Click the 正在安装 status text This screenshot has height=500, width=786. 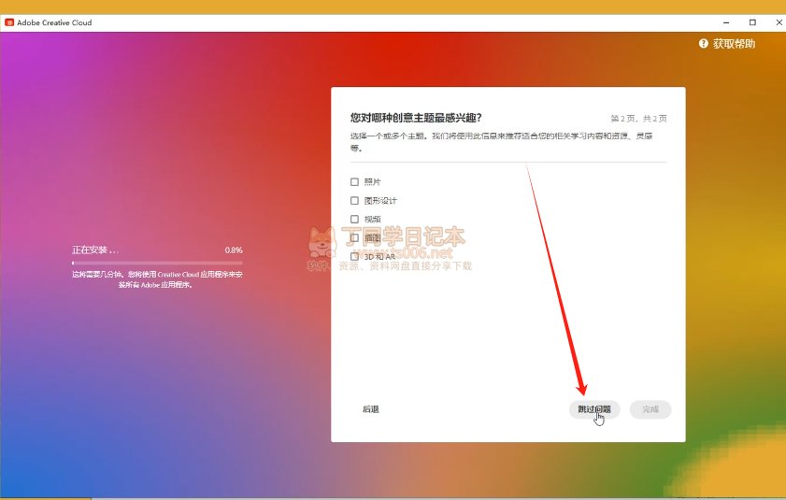coord(95,250)
